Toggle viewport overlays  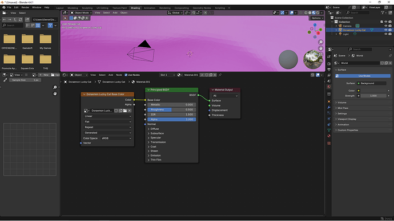pyautogui.click(x=291, y=13)
